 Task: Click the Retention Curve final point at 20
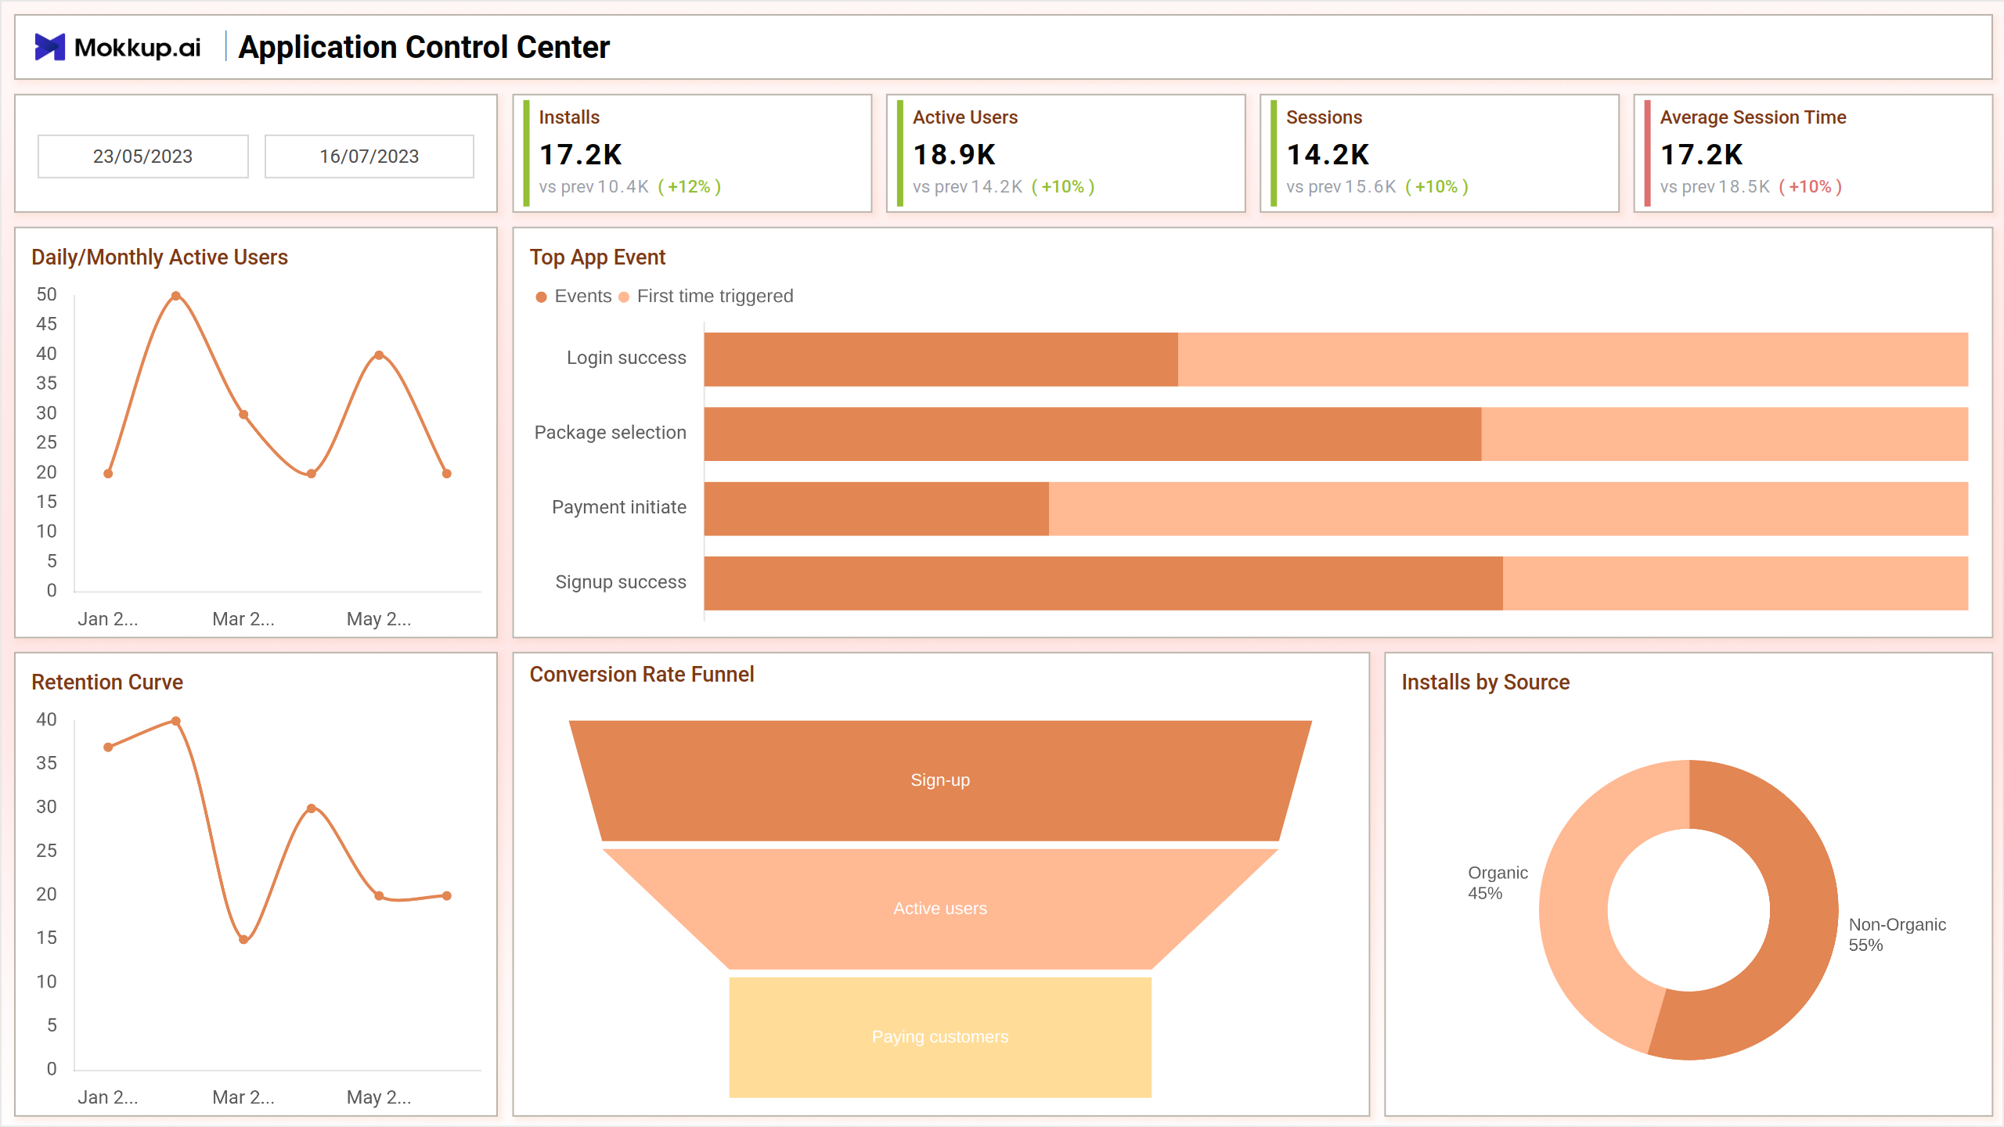click(x=447, y=895)
